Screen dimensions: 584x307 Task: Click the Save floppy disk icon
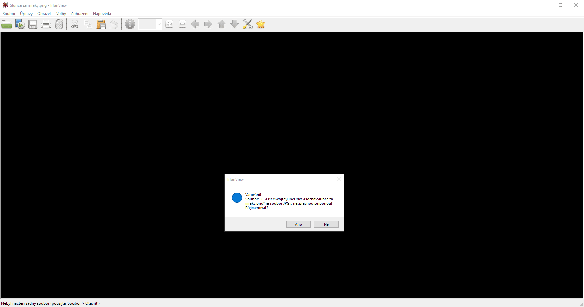click(x=33, y=24)
